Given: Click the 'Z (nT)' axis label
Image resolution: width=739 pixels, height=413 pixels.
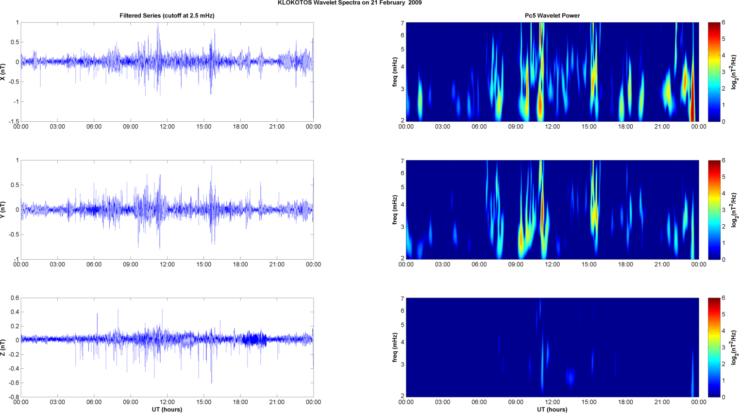Looking at the screenshot, I should pyautogui.click(x=3, y=347).
